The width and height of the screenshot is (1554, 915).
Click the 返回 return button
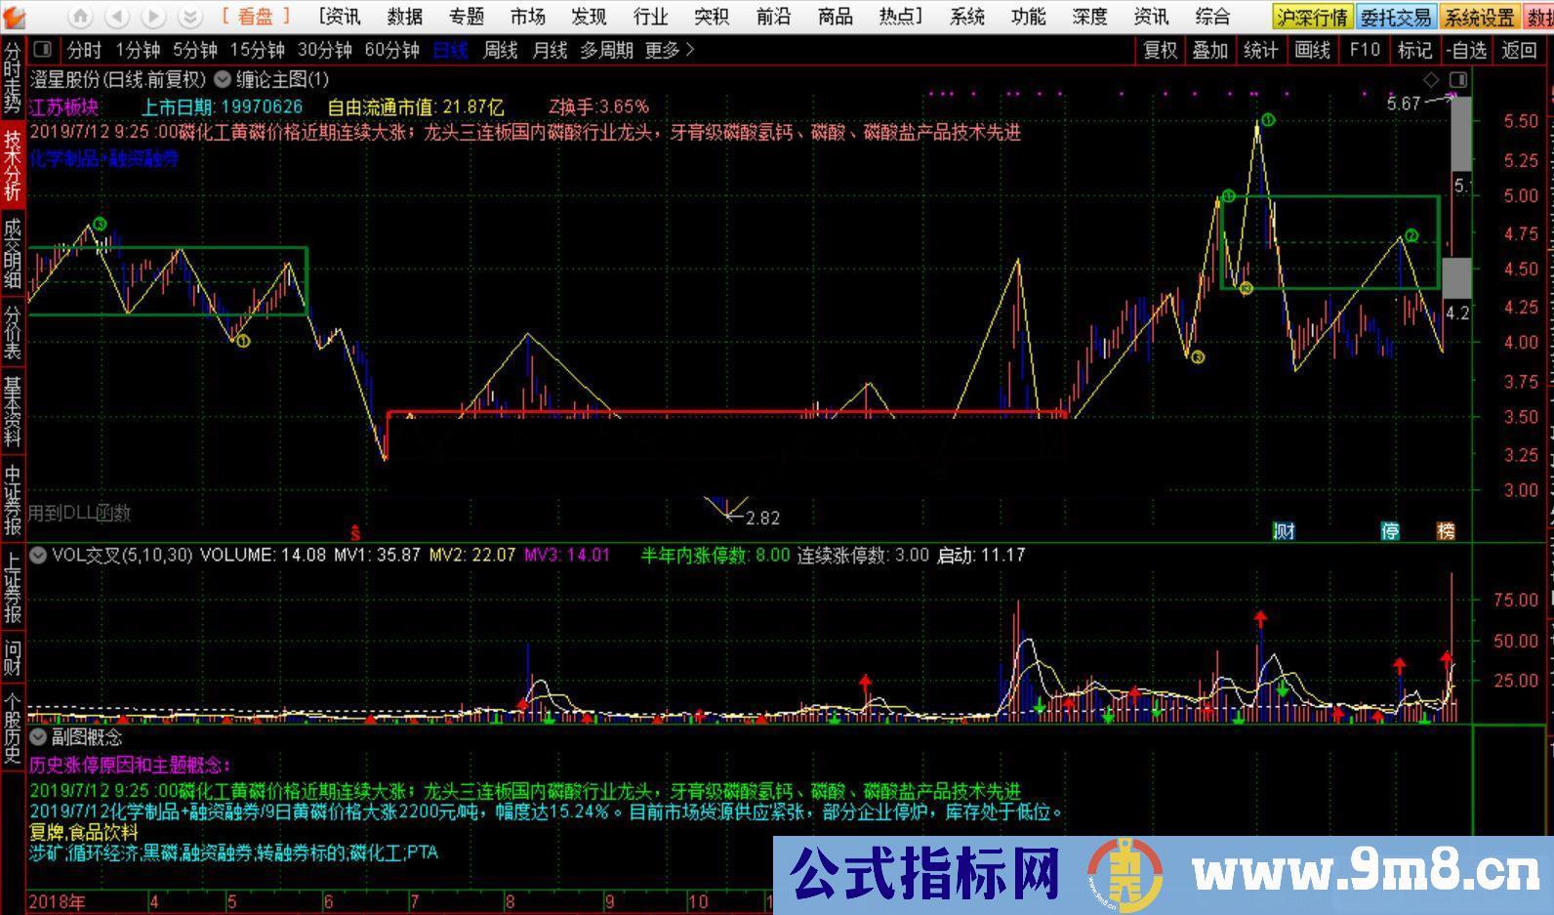coord(1519,50)
